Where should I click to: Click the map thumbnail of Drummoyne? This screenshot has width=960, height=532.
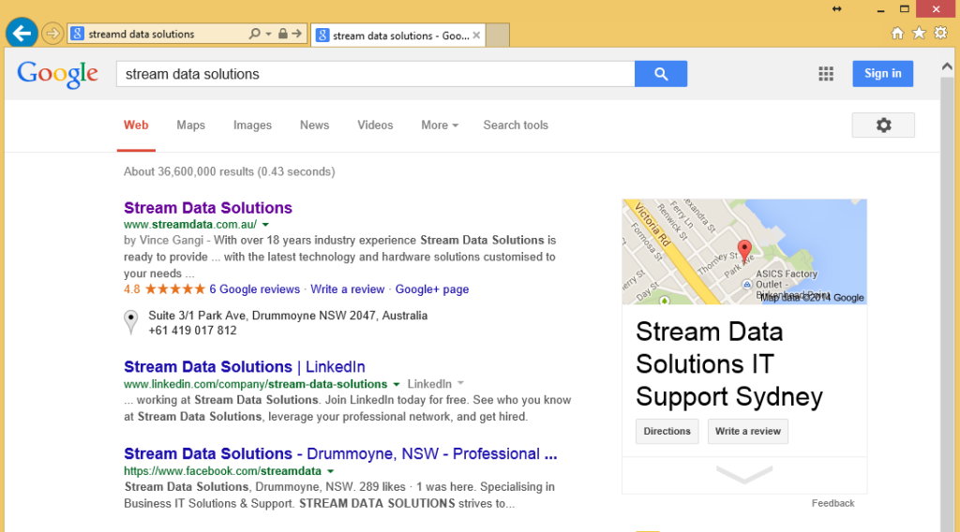743,251
